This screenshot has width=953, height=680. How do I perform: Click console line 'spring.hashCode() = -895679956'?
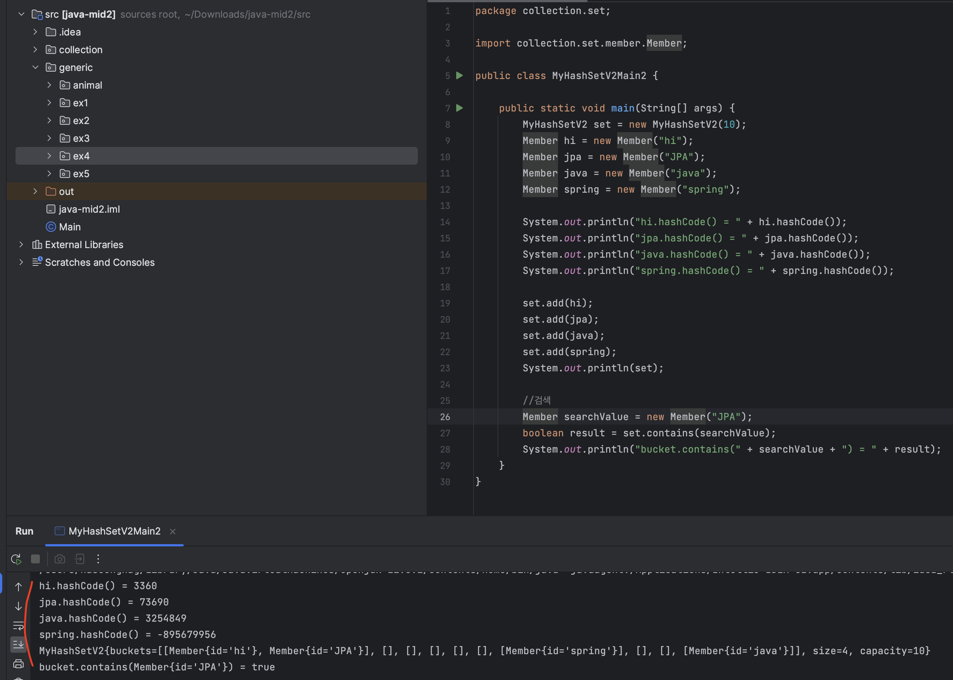point(127,634)
